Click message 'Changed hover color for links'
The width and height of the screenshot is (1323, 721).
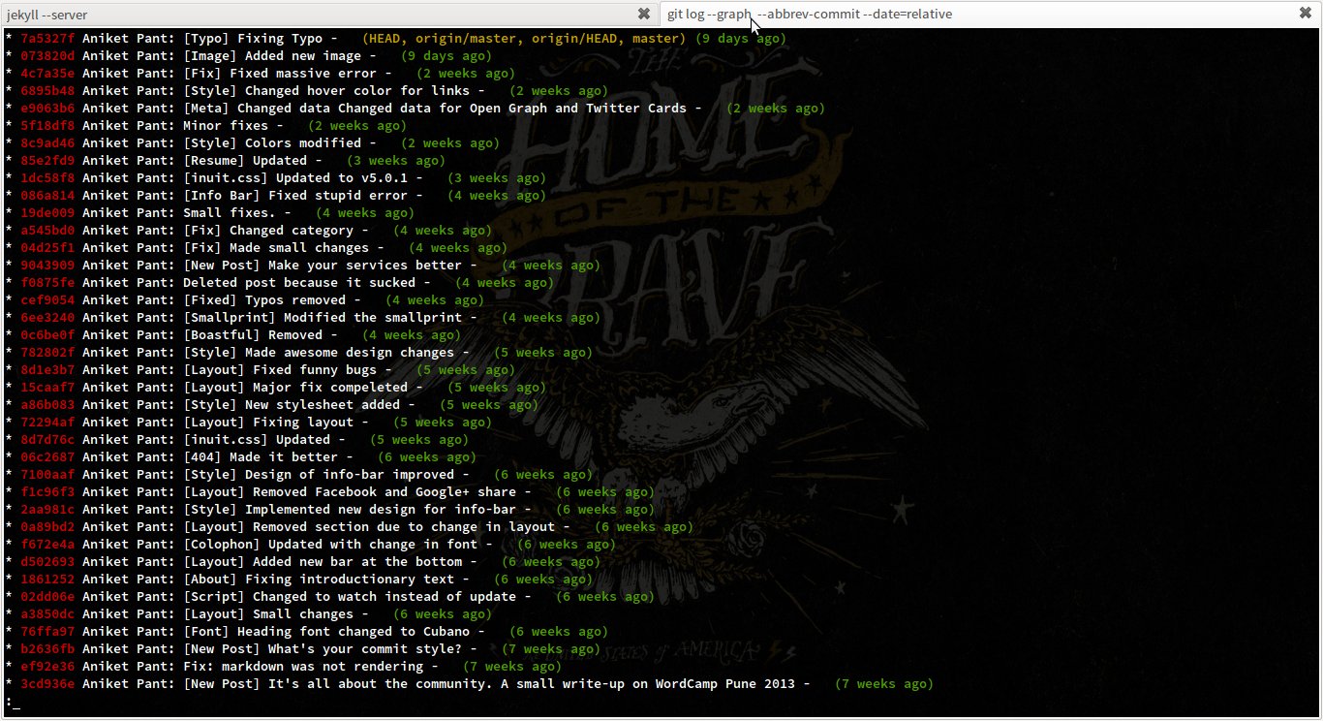(357, 91)
